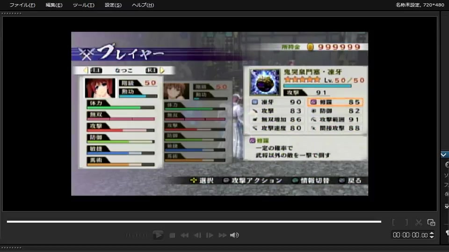This screenshot has width=449, height=252.
Task: Open the speaker volume control
Action: click(x=234, y=235)
